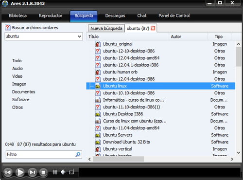Click the icon of ubuntu-12.04.1-desktop-i386
The width and height of the screenshot is (243, 180).
click(98, 65)
